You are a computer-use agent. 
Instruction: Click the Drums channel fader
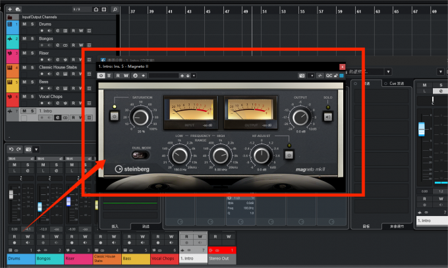pos(11,194)
